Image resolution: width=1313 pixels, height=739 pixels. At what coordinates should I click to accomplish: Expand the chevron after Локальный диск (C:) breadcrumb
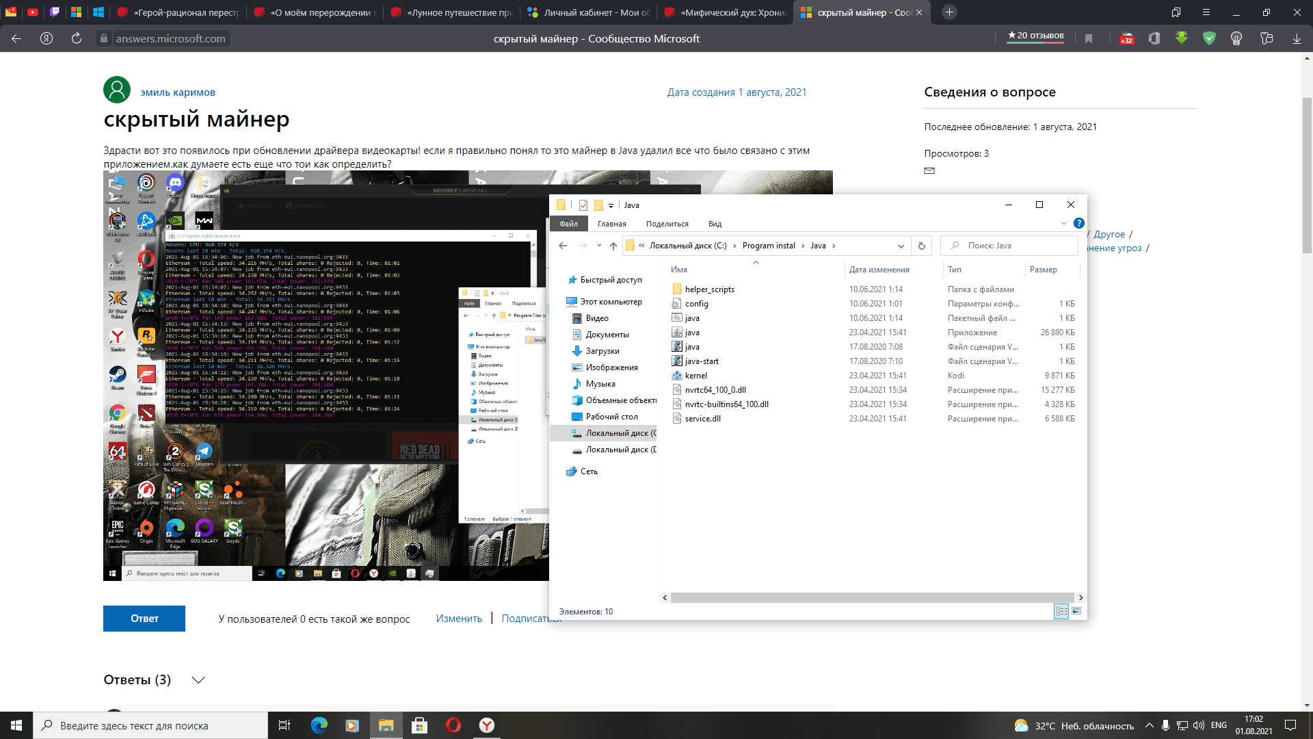[734, 246]
